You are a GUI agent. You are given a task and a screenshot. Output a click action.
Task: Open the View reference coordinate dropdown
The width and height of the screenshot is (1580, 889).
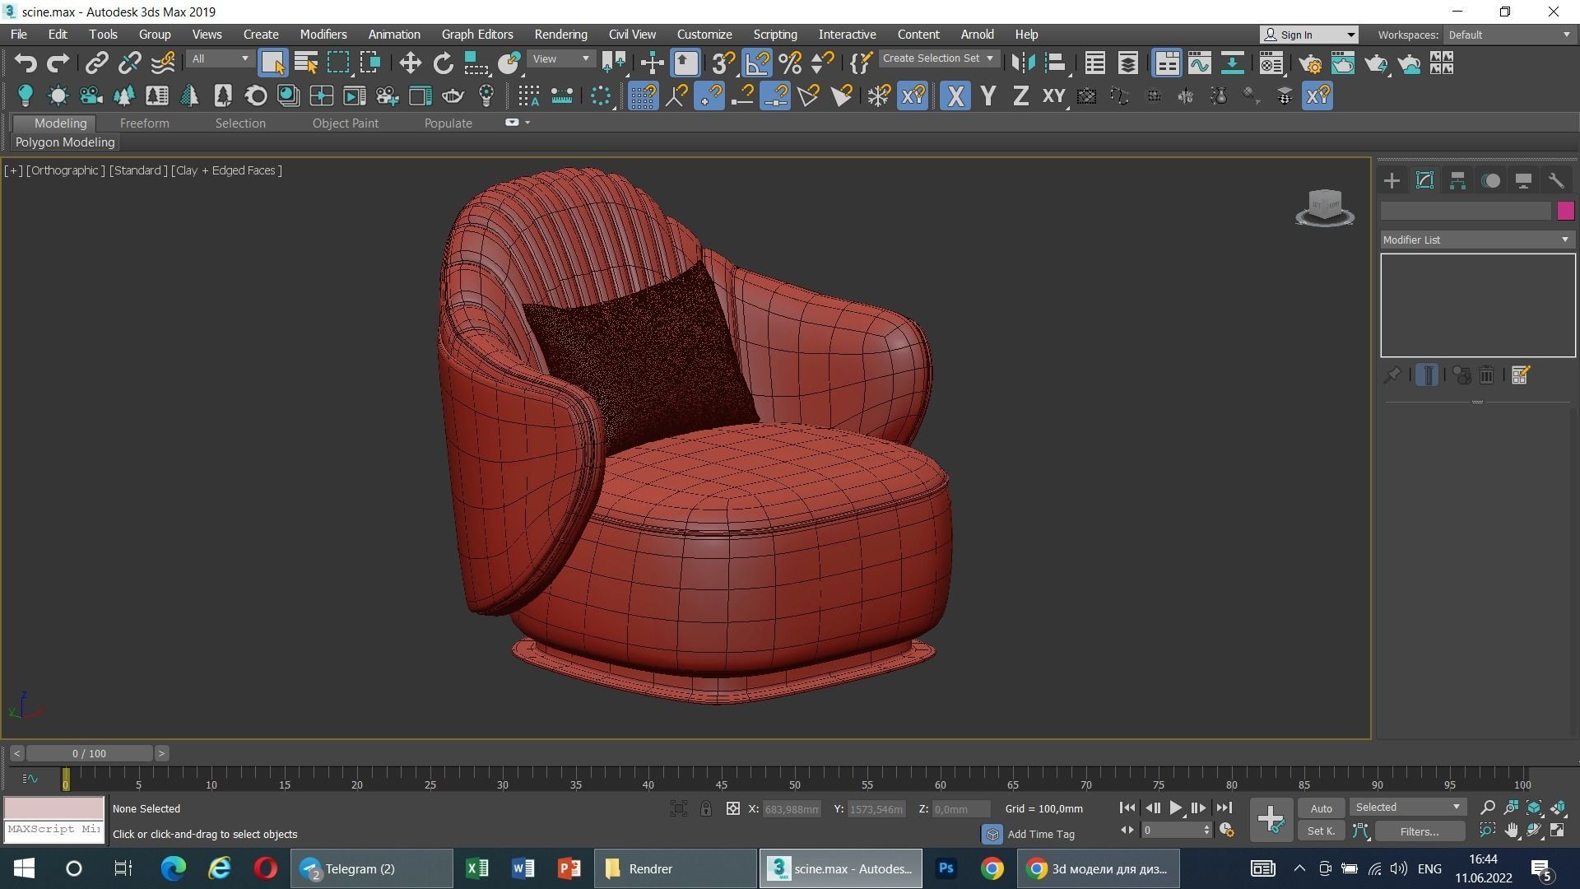561,58
